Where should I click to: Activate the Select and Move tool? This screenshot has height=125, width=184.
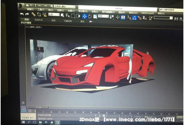tap(84, 16)
